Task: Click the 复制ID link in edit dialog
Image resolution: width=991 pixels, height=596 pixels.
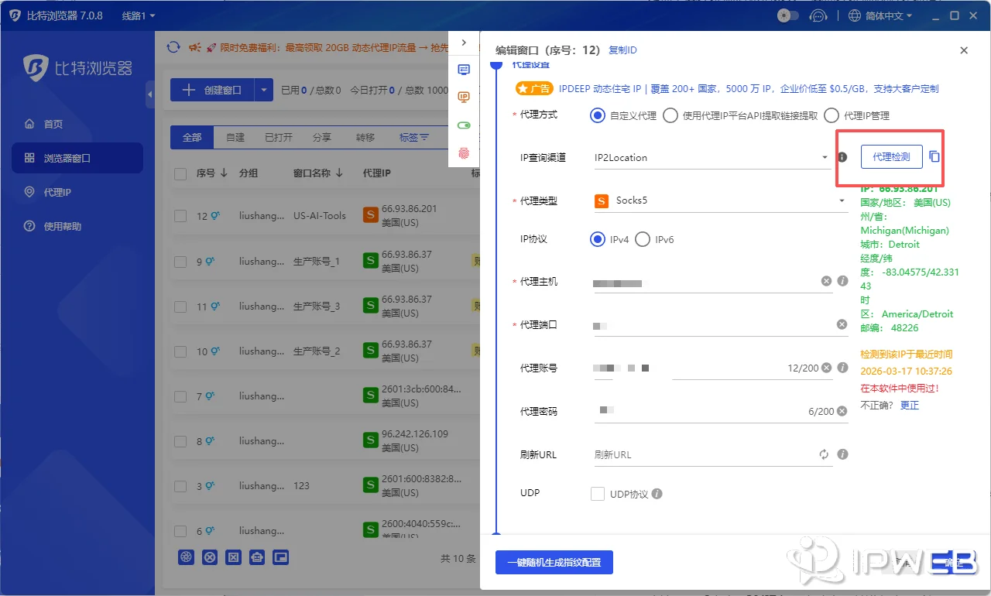Action: [x=622, y=50]
